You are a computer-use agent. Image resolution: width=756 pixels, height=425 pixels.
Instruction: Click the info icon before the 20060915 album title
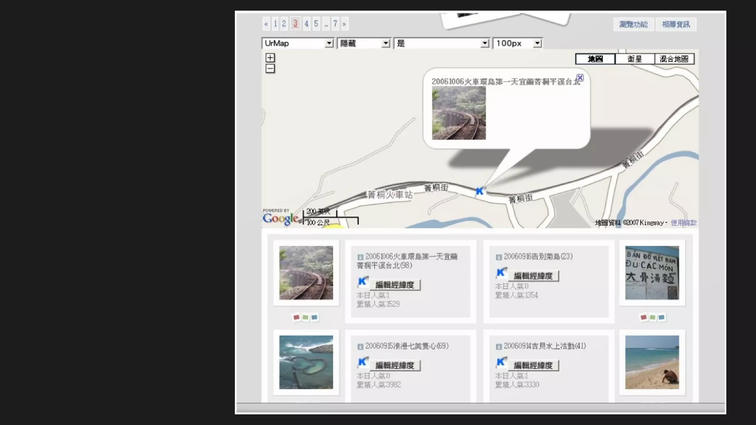click(360, 347)
